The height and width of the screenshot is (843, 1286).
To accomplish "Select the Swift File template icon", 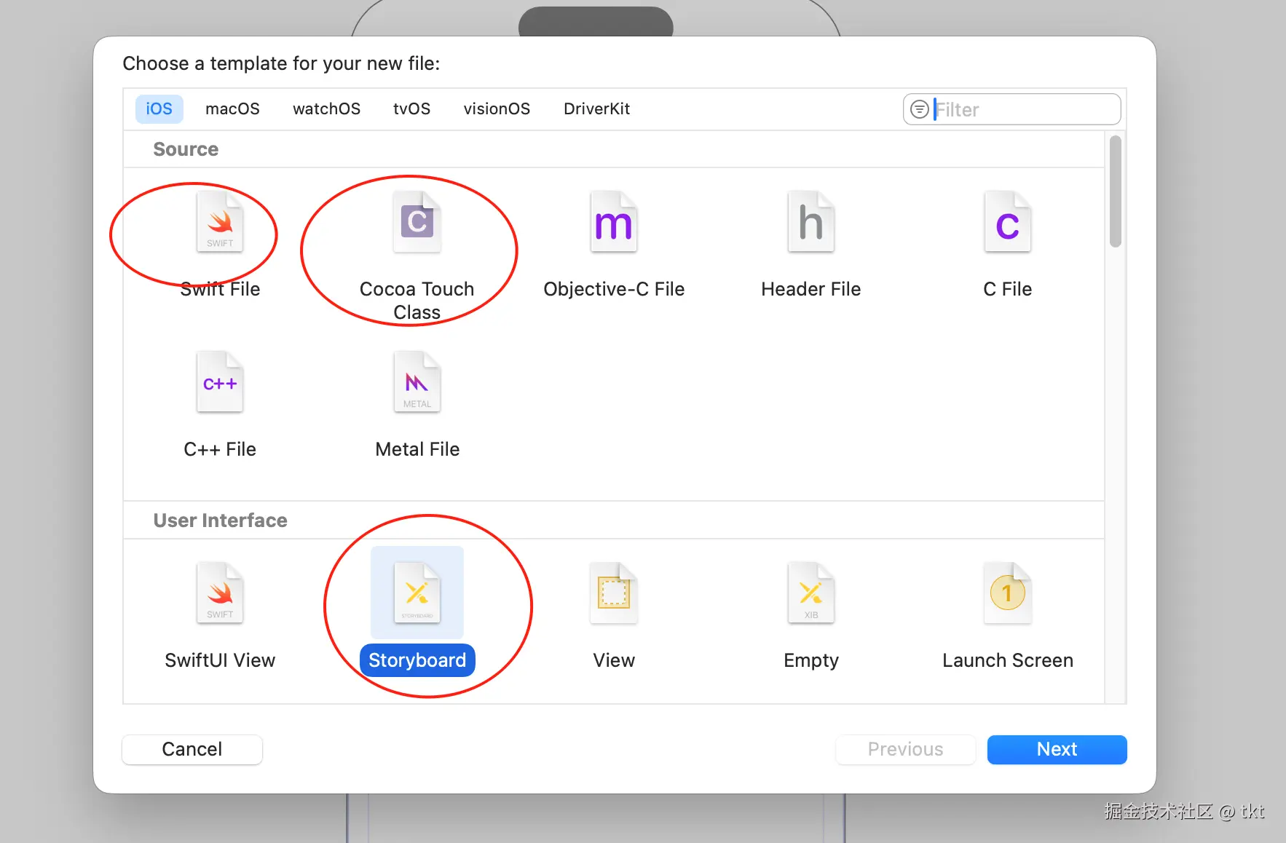I will click(x=220, y=221).
